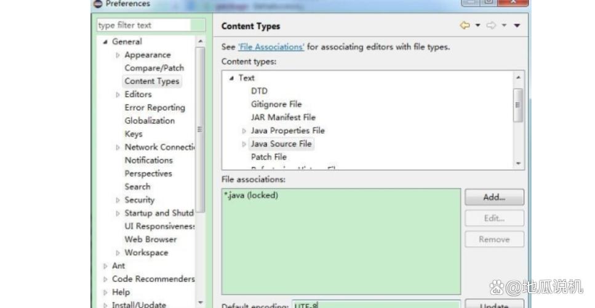Open the Forward history dropdown arrow
Viewport: 595px width, 308px height.
(x=504, y=26)
